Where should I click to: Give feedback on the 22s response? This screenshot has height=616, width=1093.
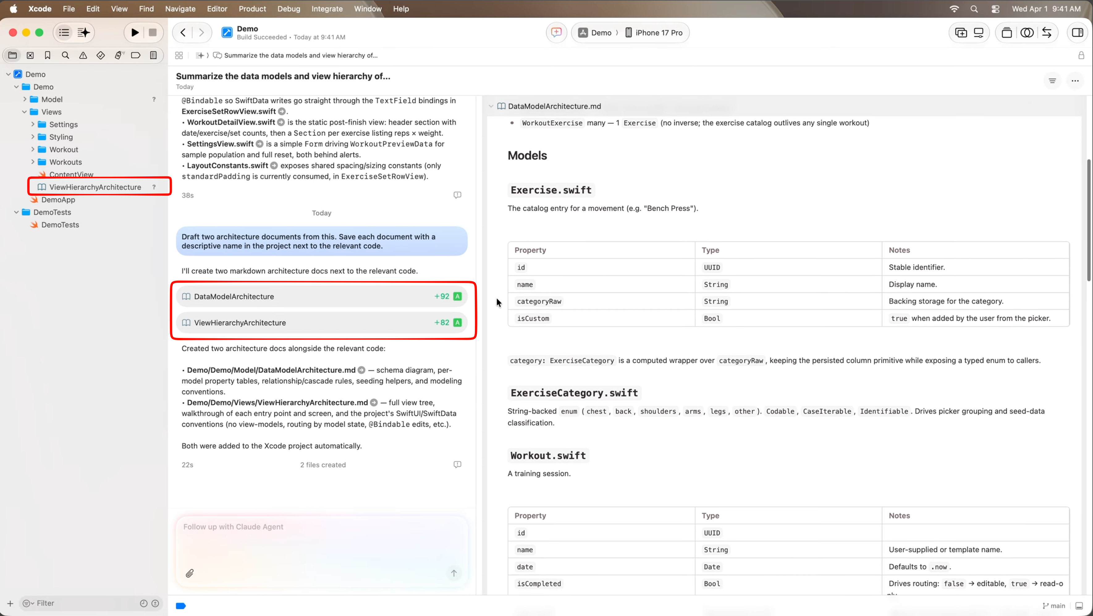tap(458, 465)
